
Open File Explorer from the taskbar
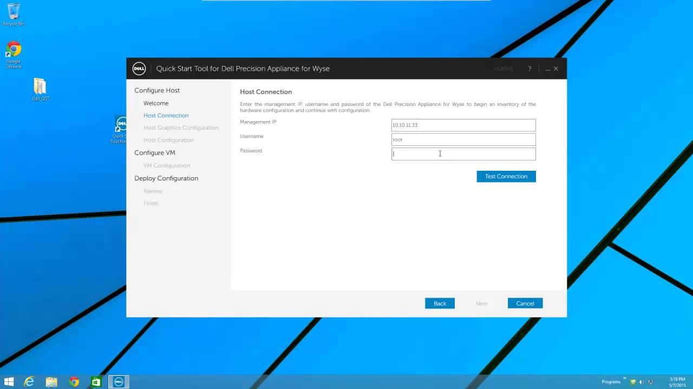tap(51, 382)
